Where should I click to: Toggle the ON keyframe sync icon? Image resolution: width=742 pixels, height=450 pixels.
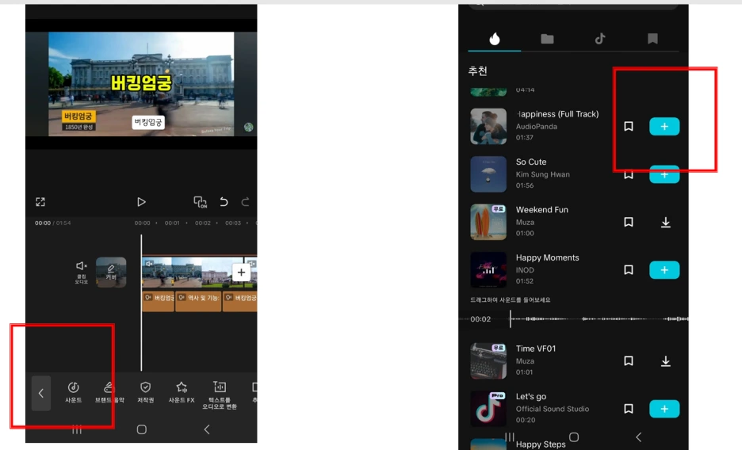pyautogui.click(x=201, y=202)
